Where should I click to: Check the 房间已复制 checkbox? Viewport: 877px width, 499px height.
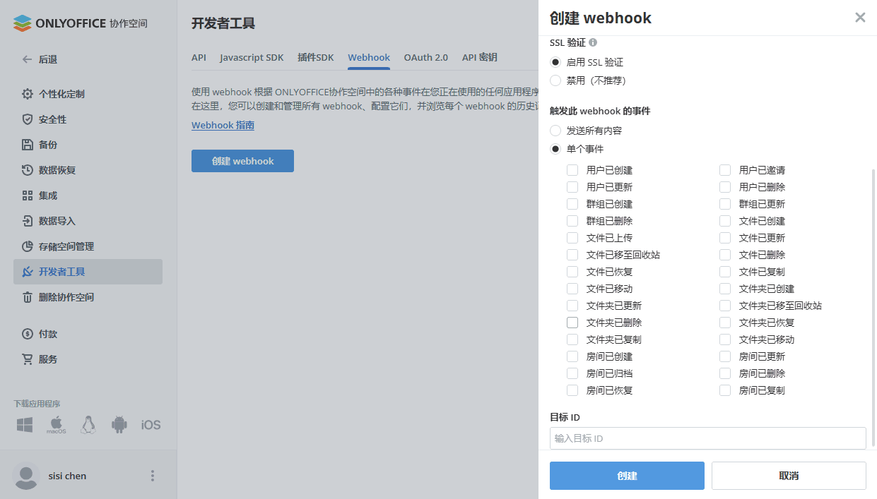725,390
